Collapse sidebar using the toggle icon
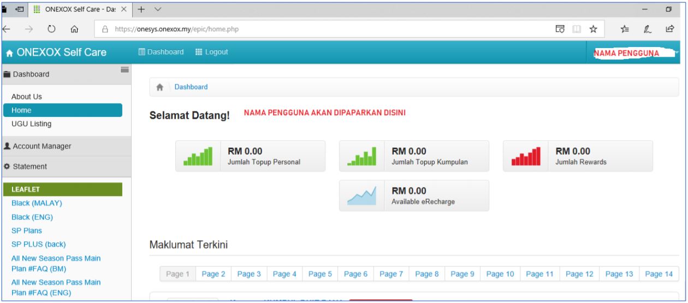The width and height of the screenshot is (688, 303). tap(124, 69)
